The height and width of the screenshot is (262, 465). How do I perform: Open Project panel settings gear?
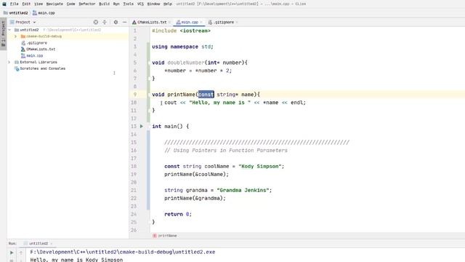point(116,22)
